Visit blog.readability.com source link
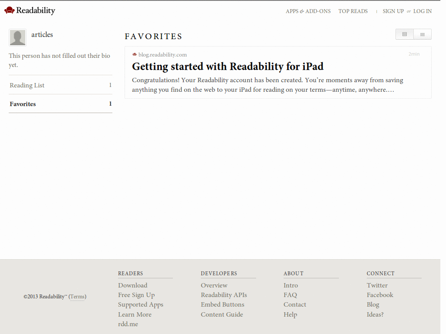This screenshot has width=446, height=334. [x=162, y=54]
